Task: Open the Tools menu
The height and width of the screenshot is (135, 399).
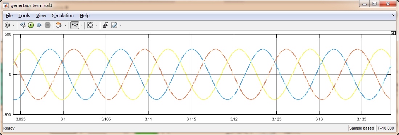Action: pos(24,16)
